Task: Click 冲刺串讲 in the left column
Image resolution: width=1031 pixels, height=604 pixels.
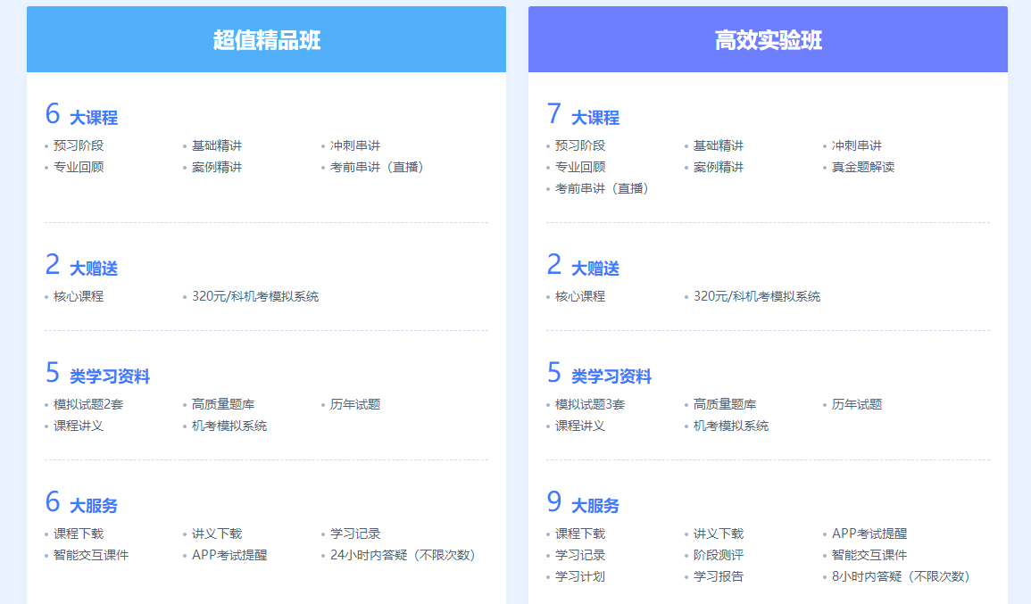Action: click(x=355, y=144)
